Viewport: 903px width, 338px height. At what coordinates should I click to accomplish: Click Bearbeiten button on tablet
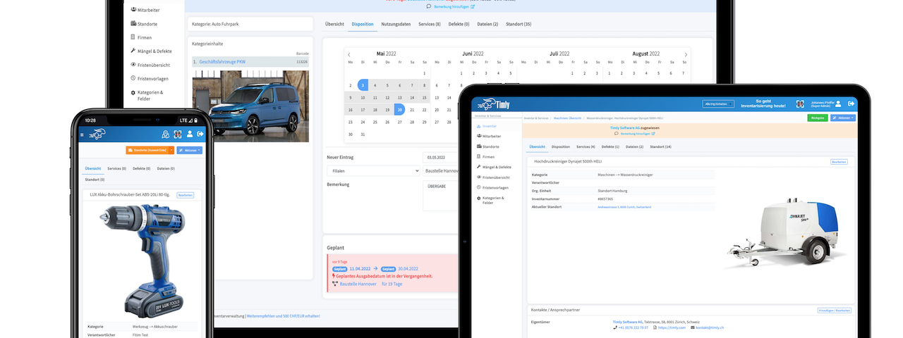839,162
